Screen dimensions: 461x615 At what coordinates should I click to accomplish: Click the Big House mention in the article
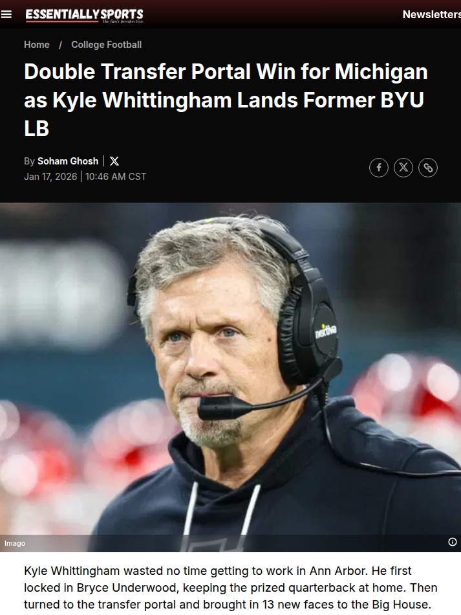(400, 606)
